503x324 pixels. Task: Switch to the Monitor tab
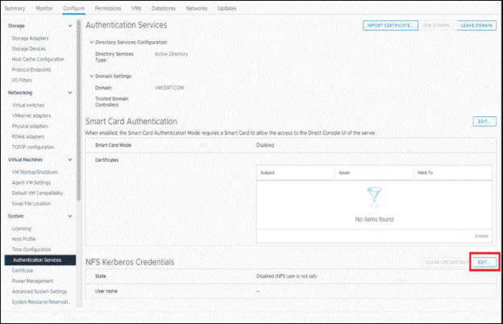point(44,8)
